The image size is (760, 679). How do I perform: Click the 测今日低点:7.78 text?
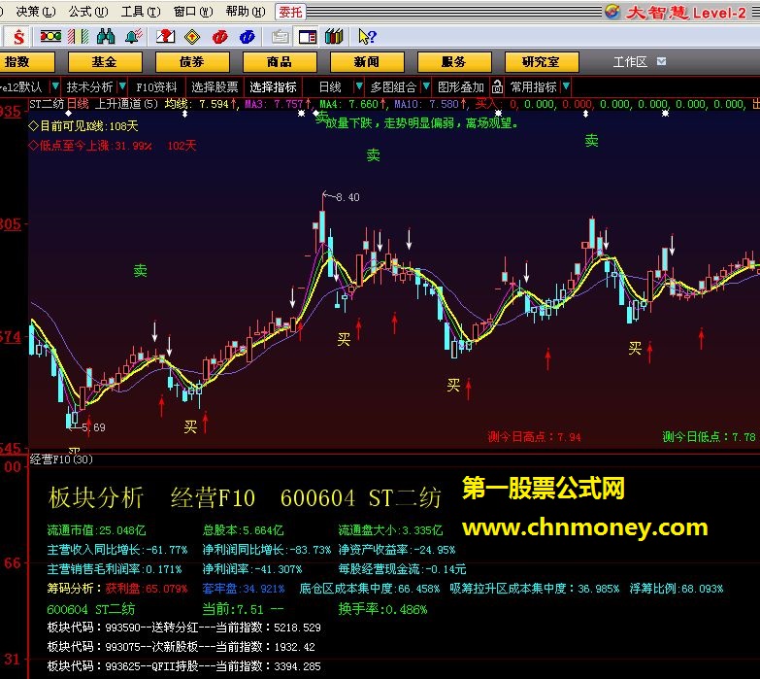710,437
